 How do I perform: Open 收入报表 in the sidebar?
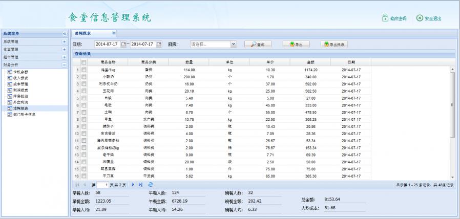click(20, 78)
